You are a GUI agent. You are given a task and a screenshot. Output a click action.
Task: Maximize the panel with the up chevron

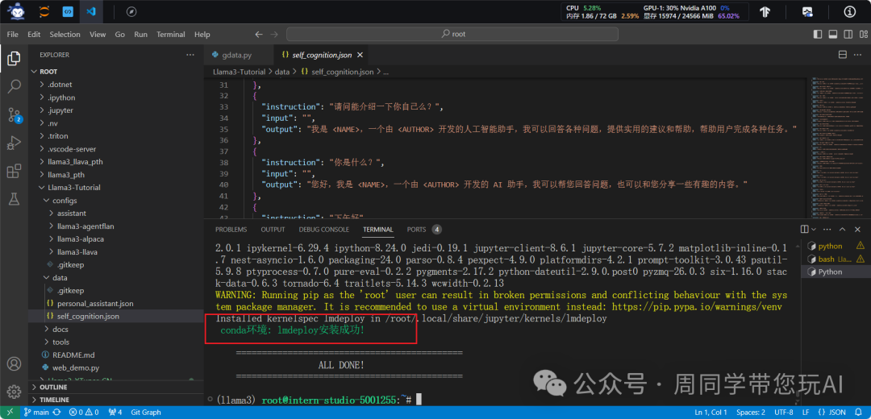click(843, 229)
